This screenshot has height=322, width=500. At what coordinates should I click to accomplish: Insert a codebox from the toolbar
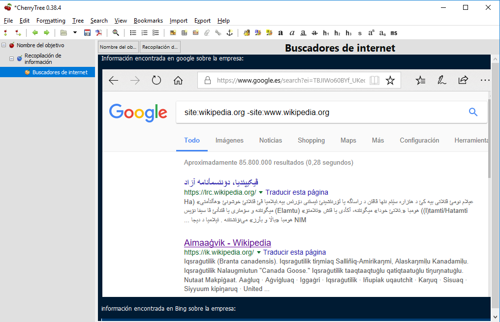click(x=195, y=33)
